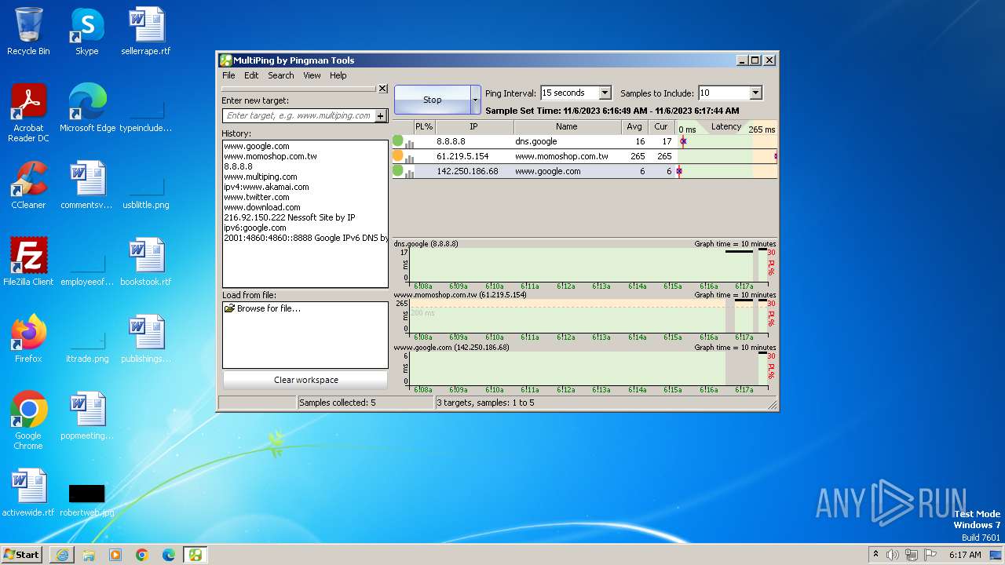The height and width of the screenshot is (565, 1005).
Task: Click the add target plus button
Action: pos(381,115)
